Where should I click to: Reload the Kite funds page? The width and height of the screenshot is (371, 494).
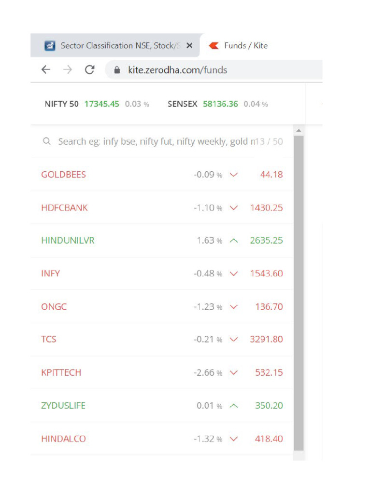tap(89, 70)
